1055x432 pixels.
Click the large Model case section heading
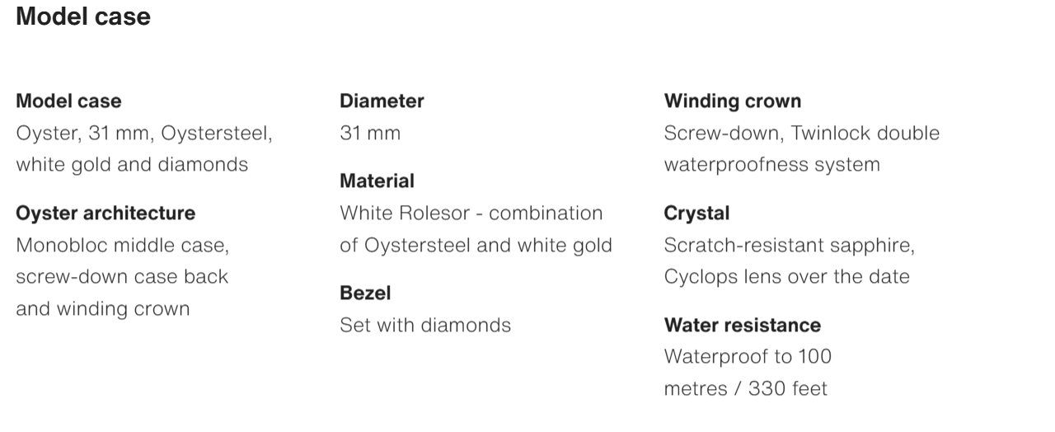[83, 16]
